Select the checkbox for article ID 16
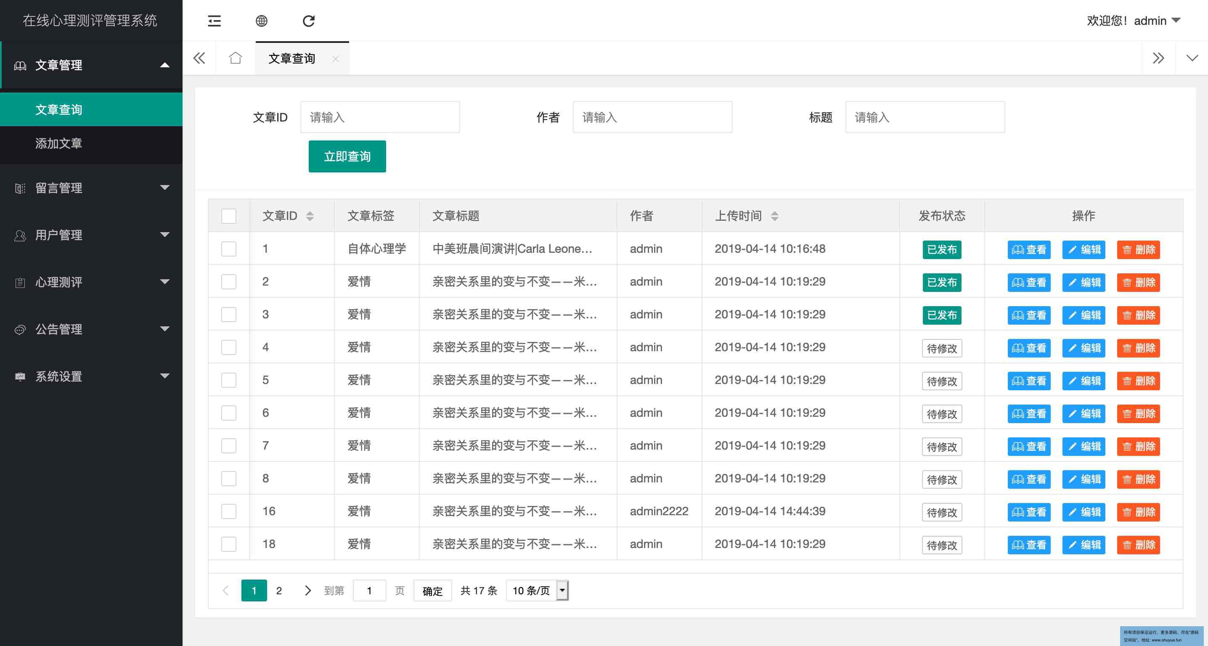Viewport: 1208px width, 646px height. [x=229, y=511]
